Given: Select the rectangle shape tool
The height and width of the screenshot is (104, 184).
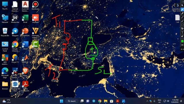Looking at the screenshot, I should (x=182, y=25).
